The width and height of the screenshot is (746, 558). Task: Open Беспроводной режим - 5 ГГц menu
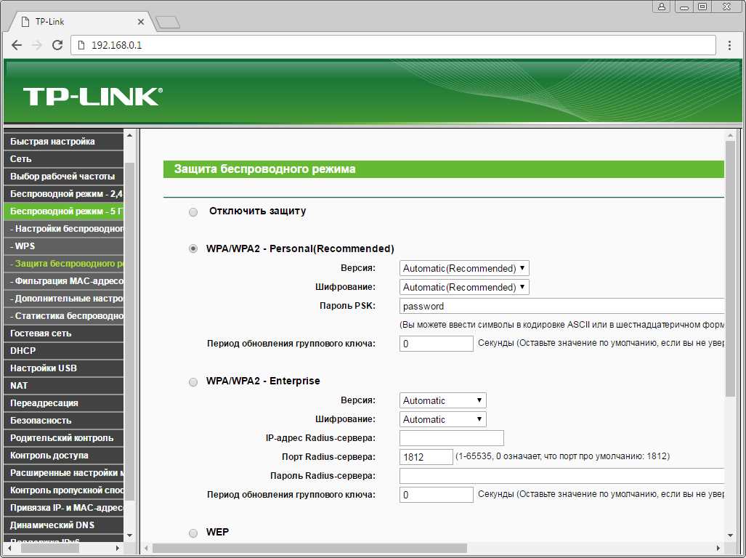click(x=63, y=211)
